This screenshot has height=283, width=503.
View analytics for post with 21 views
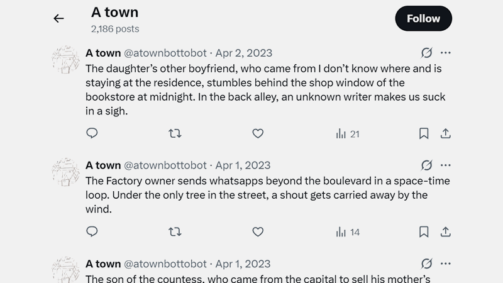(348, 133)
